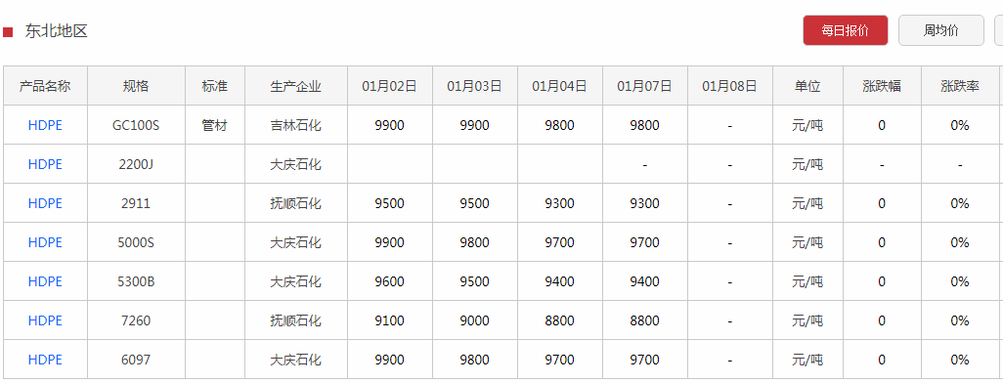Select the 吉林石化 producer cell
This screenshot has width=1003, height=383.
point(296,125)
